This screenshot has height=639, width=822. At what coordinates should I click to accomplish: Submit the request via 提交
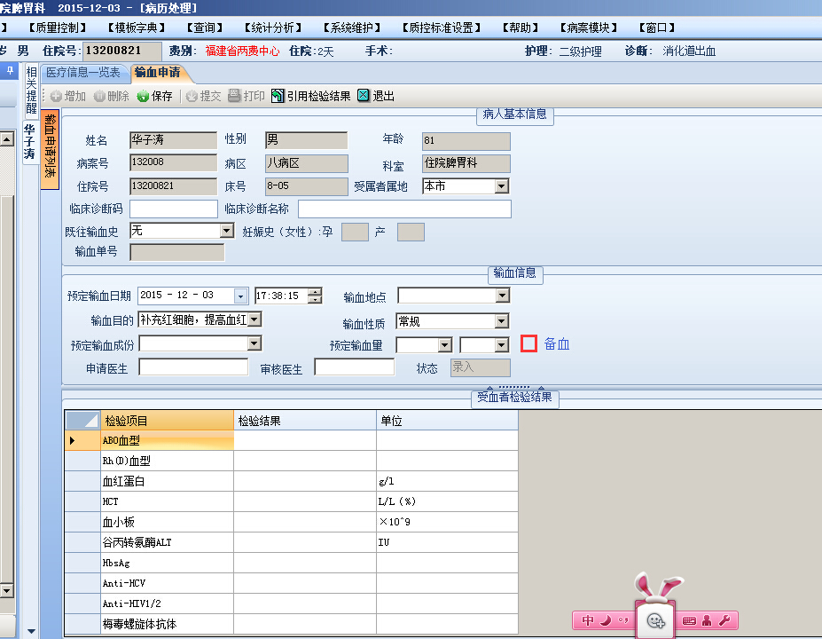(203, 96)
